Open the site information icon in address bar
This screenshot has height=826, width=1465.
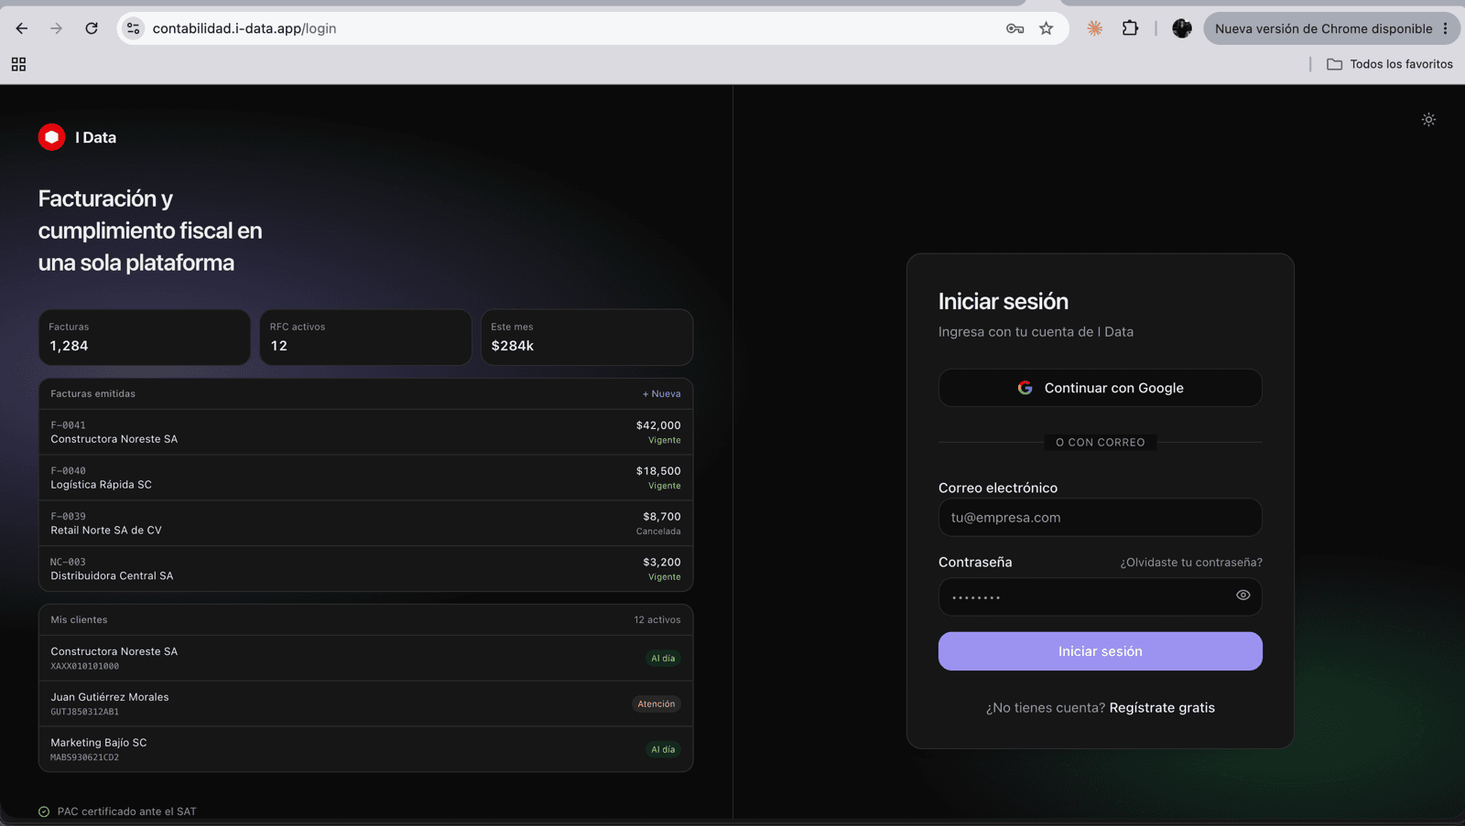pos(134,28)
